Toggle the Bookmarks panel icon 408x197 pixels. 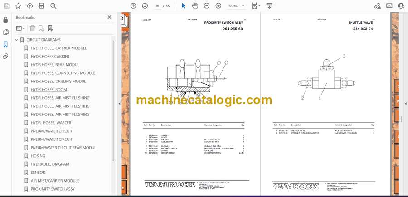coord(5,44)
